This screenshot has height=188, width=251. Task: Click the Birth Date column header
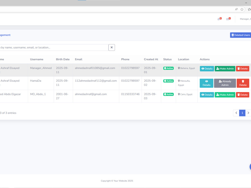coord(63,59)
